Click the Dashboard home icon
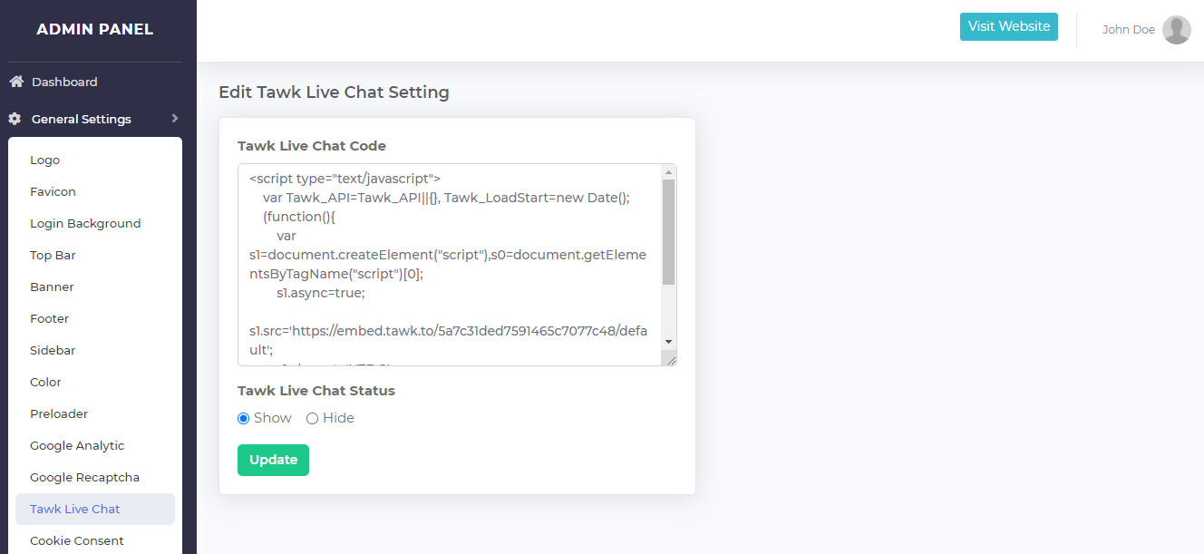The image size is (1204, 554). 15,81
